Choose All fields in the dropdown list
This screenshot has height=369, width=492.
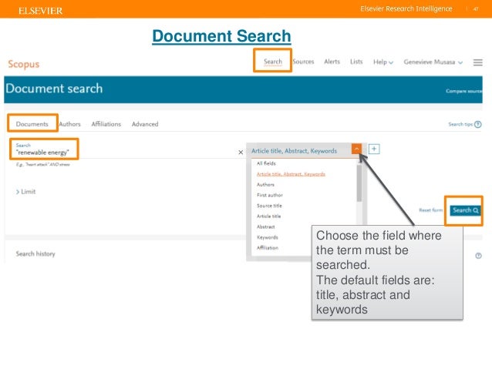pyautogui.click(x=266, y=163)
